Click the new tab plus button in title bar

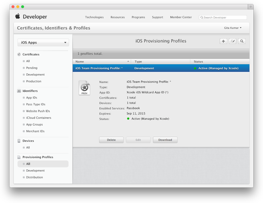[251, 7]
